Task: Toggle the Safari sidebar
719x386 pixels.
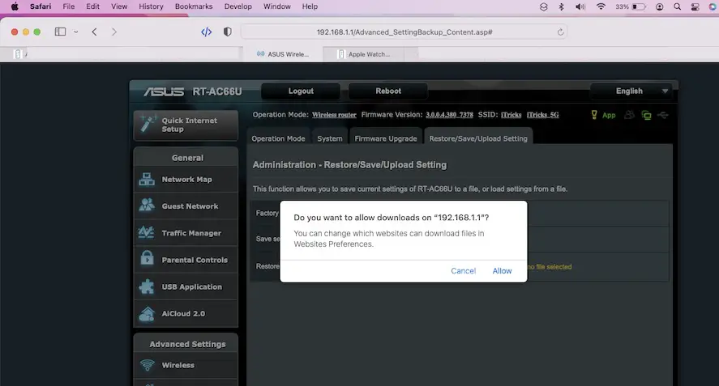Action: (x=60, y=32)
